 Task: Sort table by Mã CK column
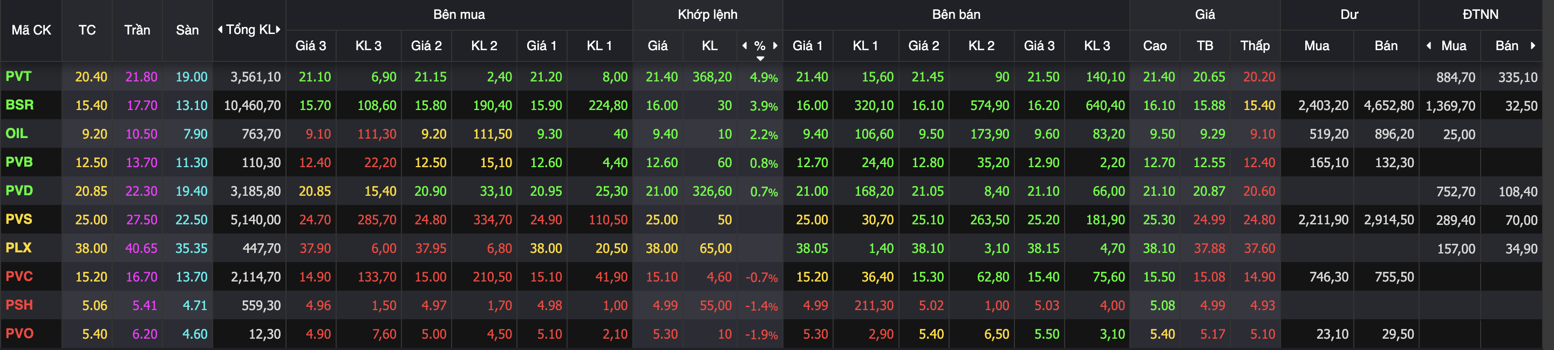pyautogui.click(x=31, y=30)
